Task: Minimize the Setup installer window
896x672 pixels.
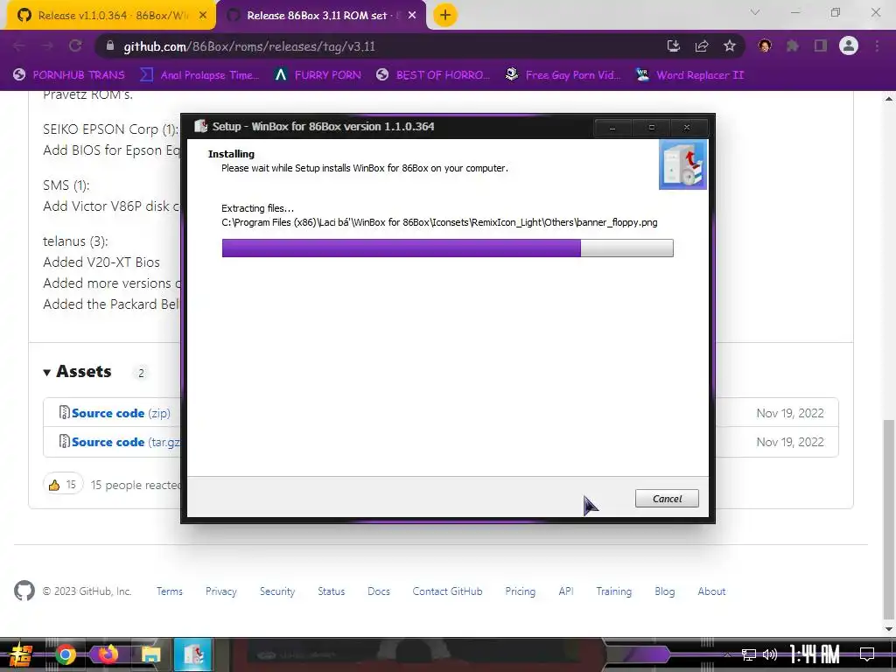Action: pos(612,128)
